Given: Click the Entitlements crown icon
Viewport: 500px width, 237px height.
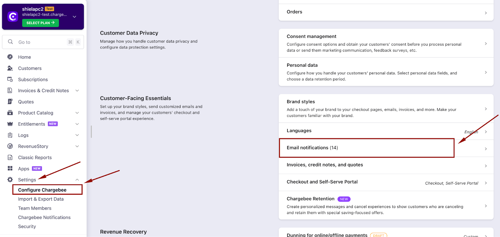Looking at the screenshot, I should point(10,124).
